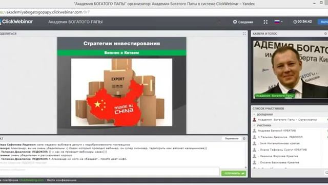
Task: Click the chat message from George
Action: [x=104, y=148]
